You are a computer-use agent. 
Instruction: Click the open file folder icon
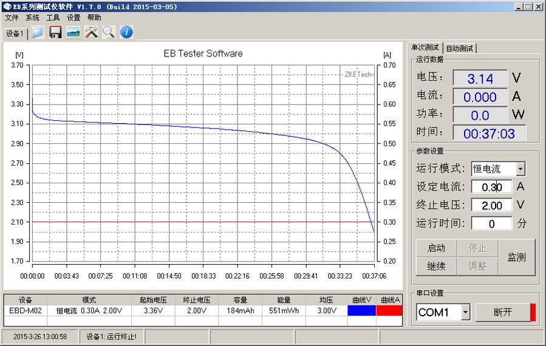click(x=38, y=32)
